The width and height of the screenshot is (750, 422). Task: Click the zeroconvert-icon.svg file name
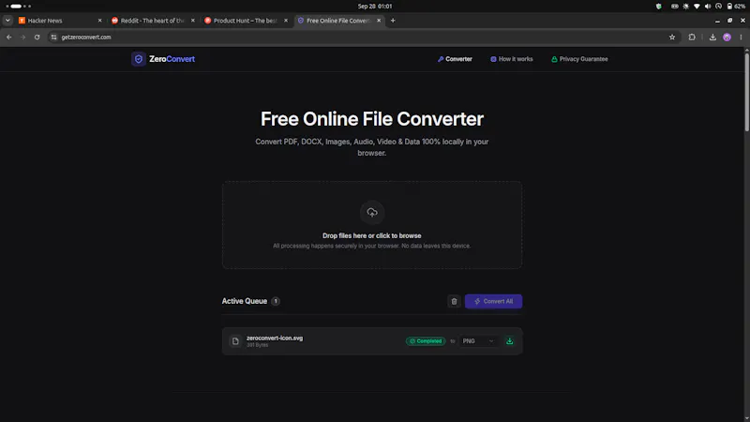click(x=275, y=338)
